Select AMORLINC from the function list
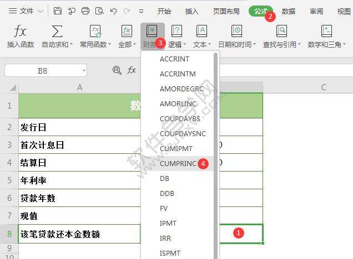This screenshot has height=259, width=353. pyautogui.click(x=178, y=103)
